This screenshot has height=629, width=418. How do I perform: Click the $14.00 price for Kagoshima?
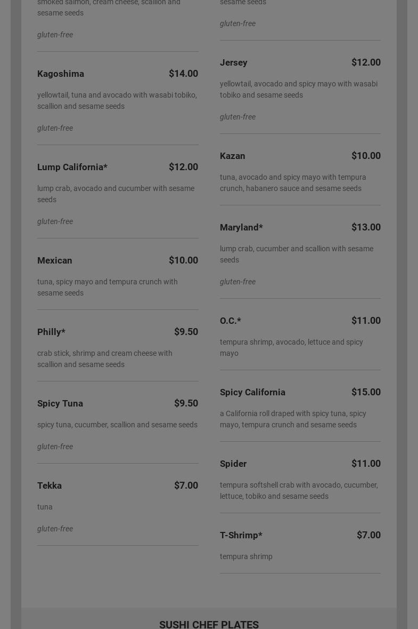pyautogui.click(x=183, y=74)
